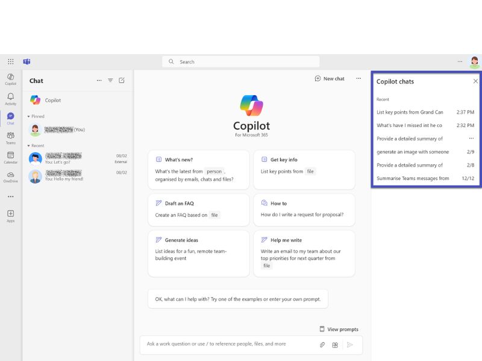Select the Draft an FAQ prompt card
The image size is (482, 361).
point(198,209)
